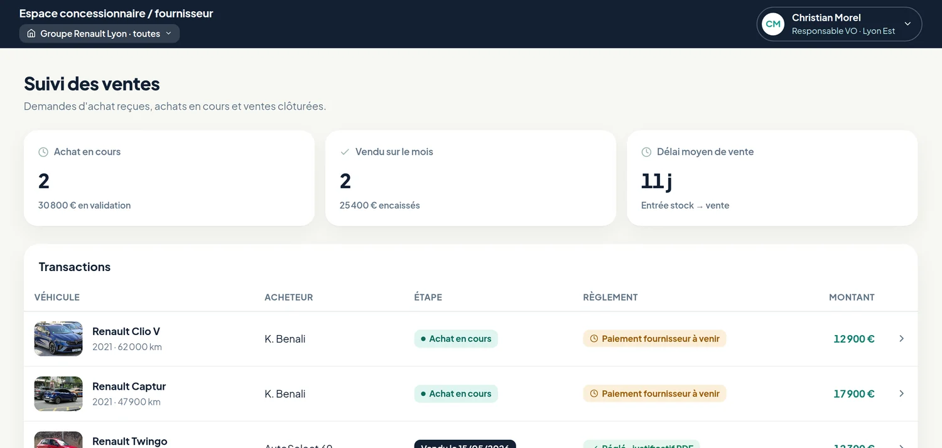Sort by the RÈGLEMENT column header
Image resolution: width=942 pixels, height=448 pixels.
[610, 297]
